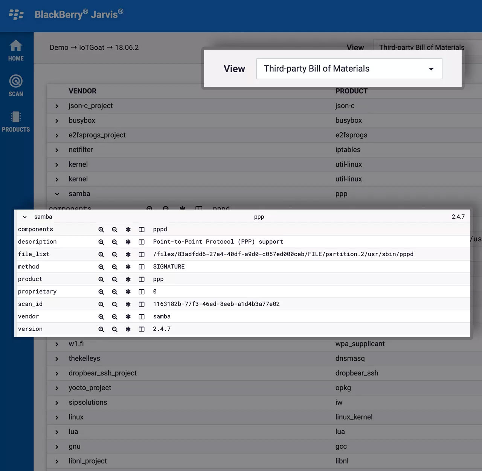The image size is (482, 471).
Task: Filter out value on the version row
Action: [x=114, y=329]
